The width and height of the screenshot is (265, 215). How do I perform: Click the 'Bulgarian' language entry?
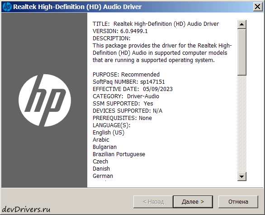coord(104,147)
